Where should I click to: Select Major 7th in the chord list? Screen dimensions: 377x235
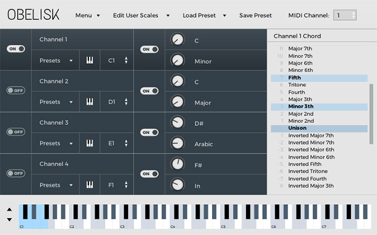pyautogui.click(x=300, y=49)
